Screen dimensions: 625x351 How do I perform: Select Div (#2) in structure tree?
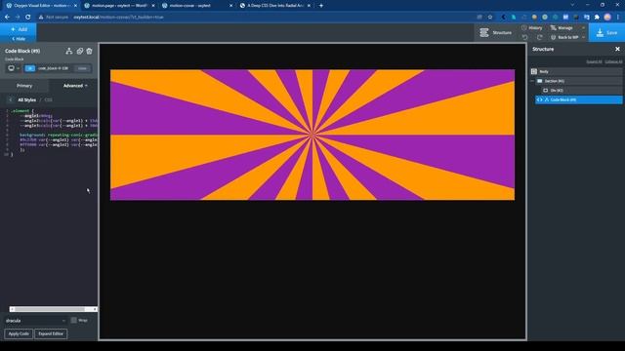(582, 91)
